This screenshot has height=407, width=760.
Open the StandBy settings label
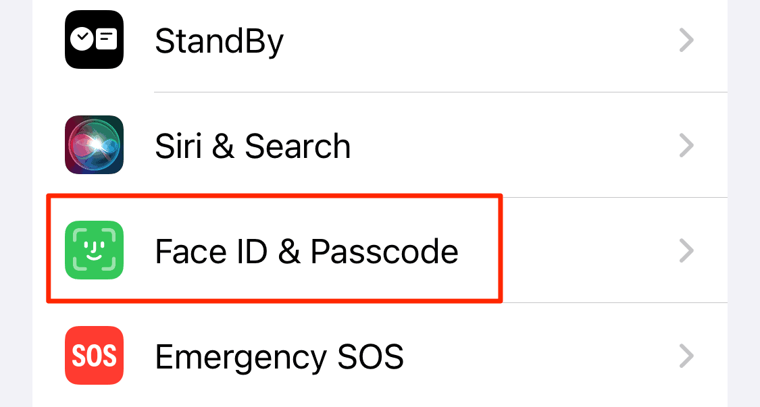tap(219, 42)
